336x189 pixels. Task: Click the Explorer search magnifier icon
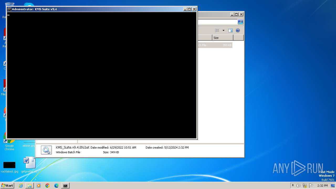(240, 22)
